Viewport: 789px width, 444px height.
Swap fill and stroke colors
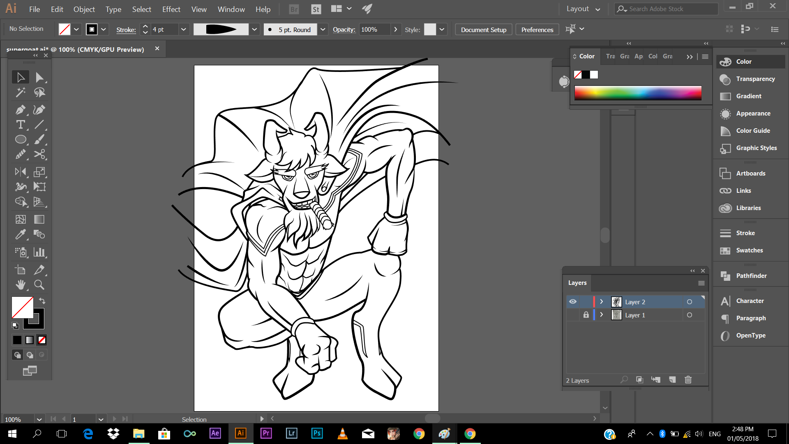click(x=42, y=301)
